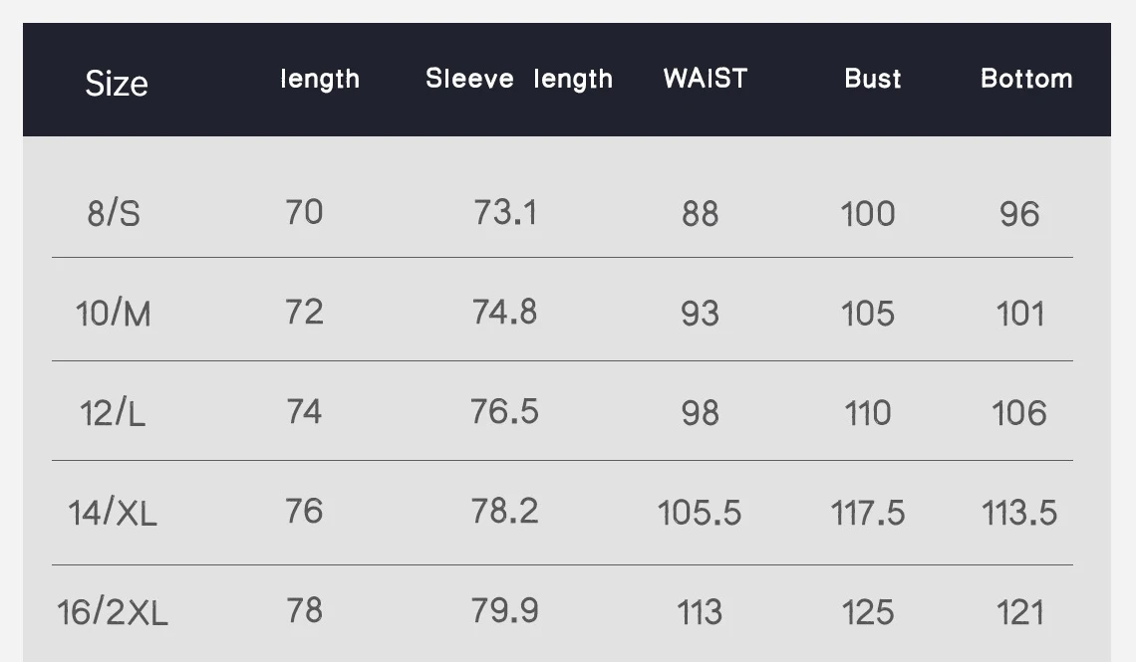Click the Sleeve length column header
Viewport: 1136px width, 662px height.
click(519, 79)
